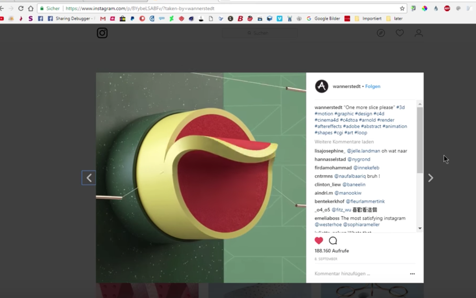Like the post with the red heart
476x298 pixels.
click(x=319, y=240)
